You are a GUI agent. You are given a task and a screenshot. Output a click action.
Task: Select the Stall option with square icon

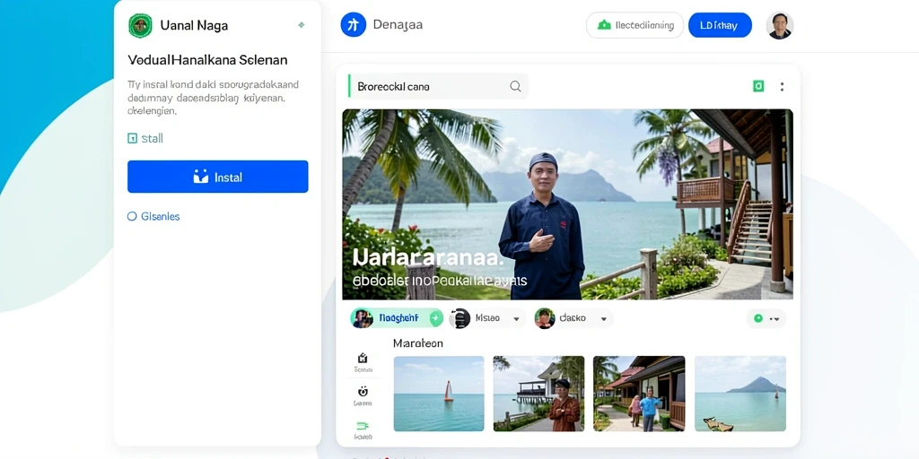tap(145, 139)
